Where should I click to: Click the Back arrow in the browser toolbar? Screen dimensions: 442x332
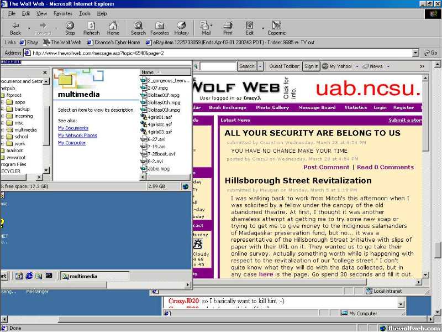click(x=15, y=28)
